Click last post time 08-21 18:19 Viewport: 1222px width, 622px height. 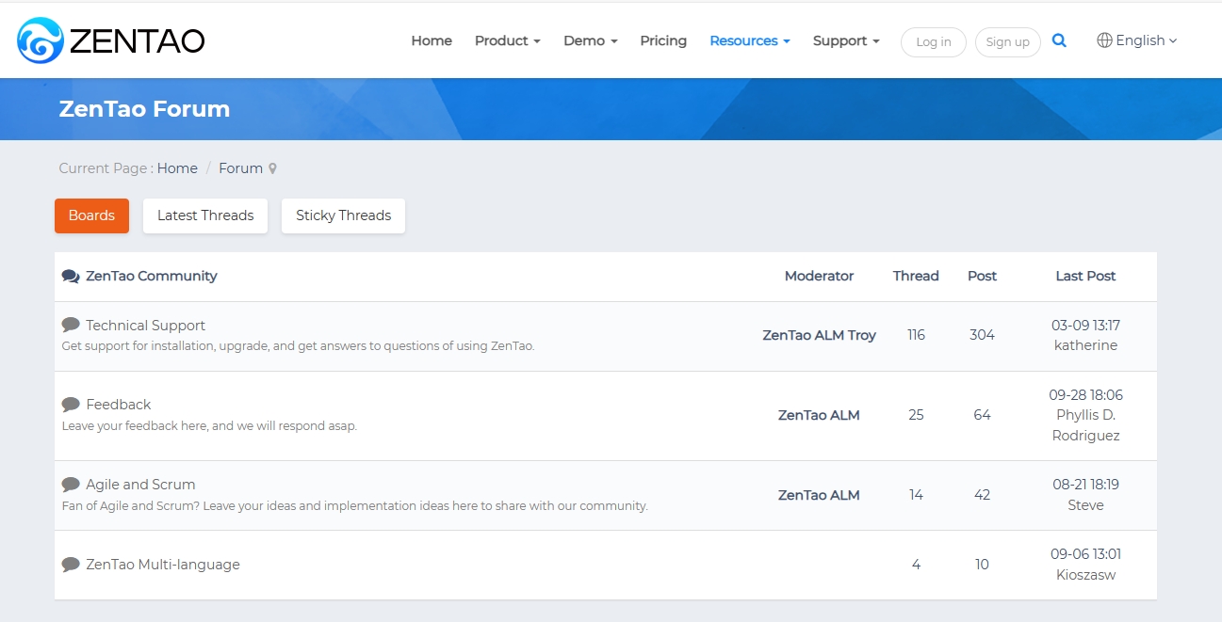1085,485
